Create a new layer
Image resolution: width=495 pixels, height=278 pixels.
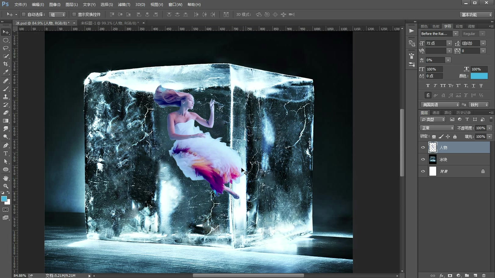tap(475, 275)
